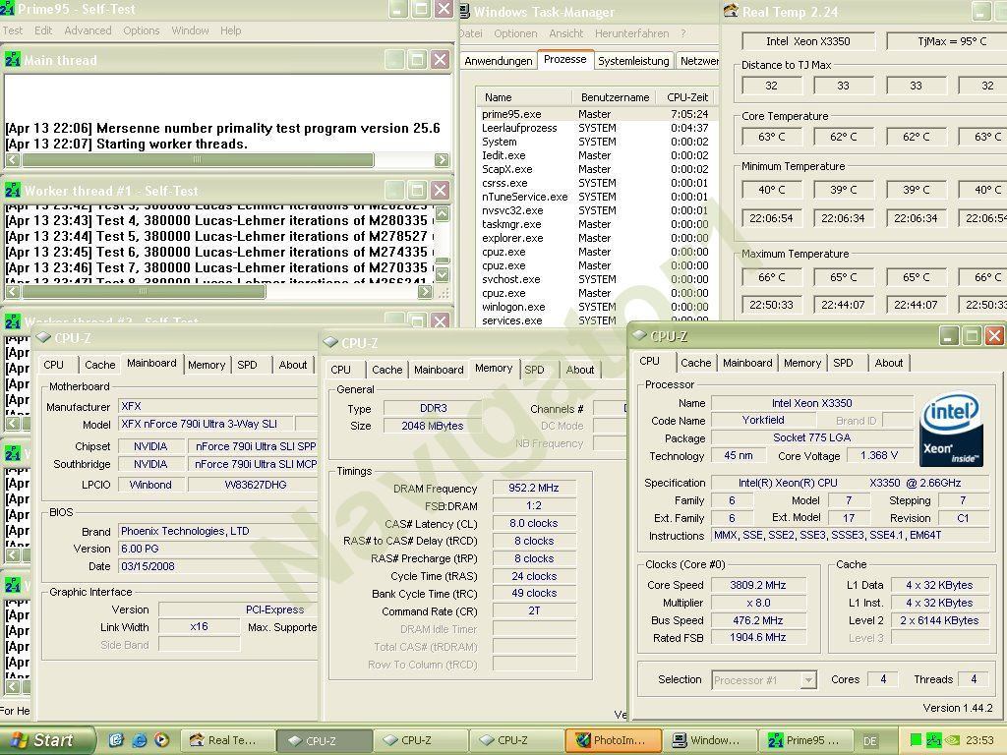Sort by Benutzername column header
The height and width of the screenshot is (755, 1007).
pos(615,97)
